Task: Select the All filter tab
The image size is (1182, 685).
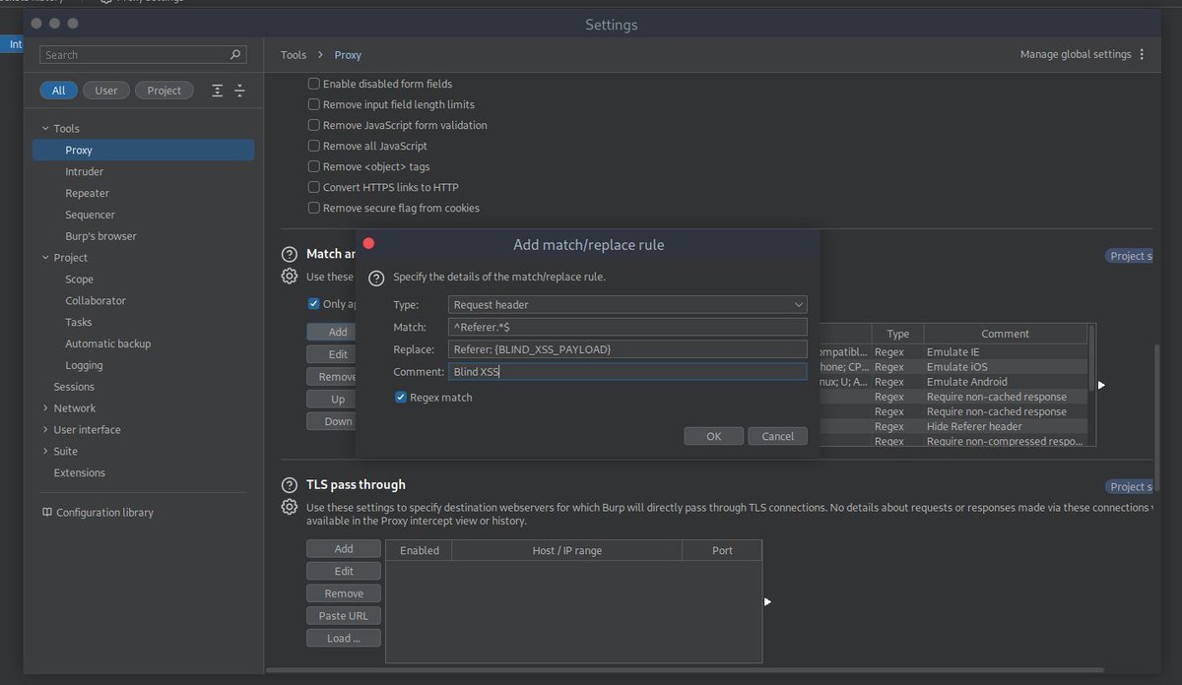Action: click(x=59, y=91)
